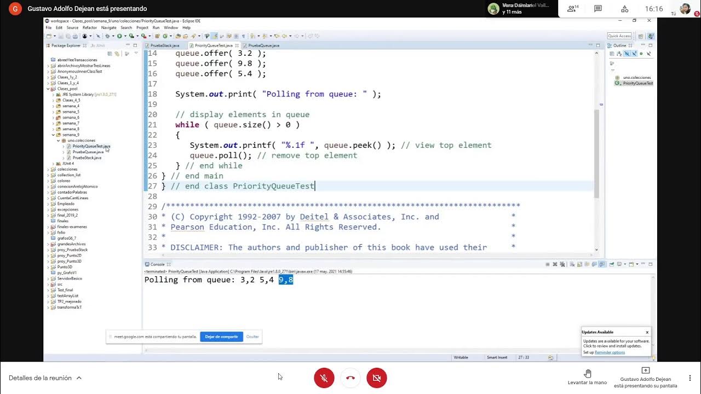The height and width of the screenshot is (394, 701).
Task: Click the Terminate stop icon in Console
Action: [548, 264]
